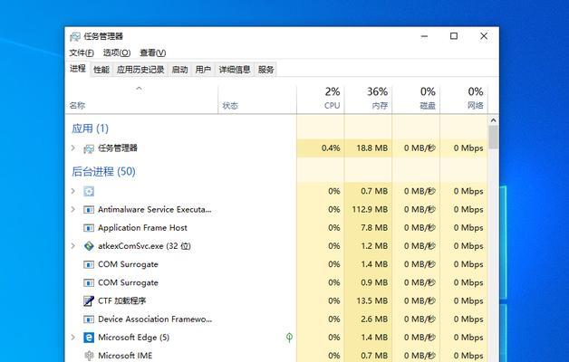569x362 pixels.
Task: Click the icon of the COM Surrogate row with 0.9 MB
Action: 89,282
